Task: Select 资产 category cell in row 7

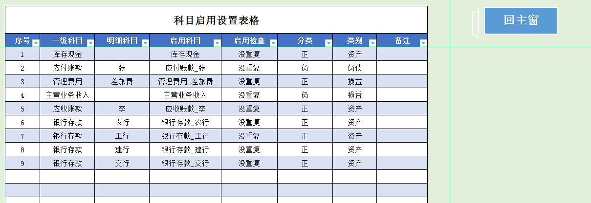Action: coord(355,136)
